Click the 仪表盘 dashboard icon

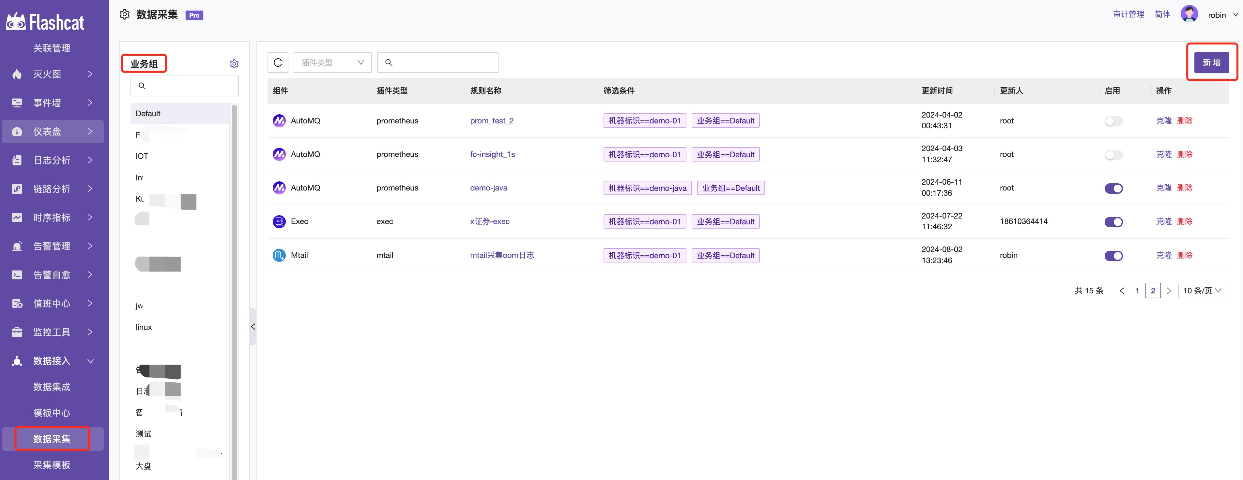[17, 132]
